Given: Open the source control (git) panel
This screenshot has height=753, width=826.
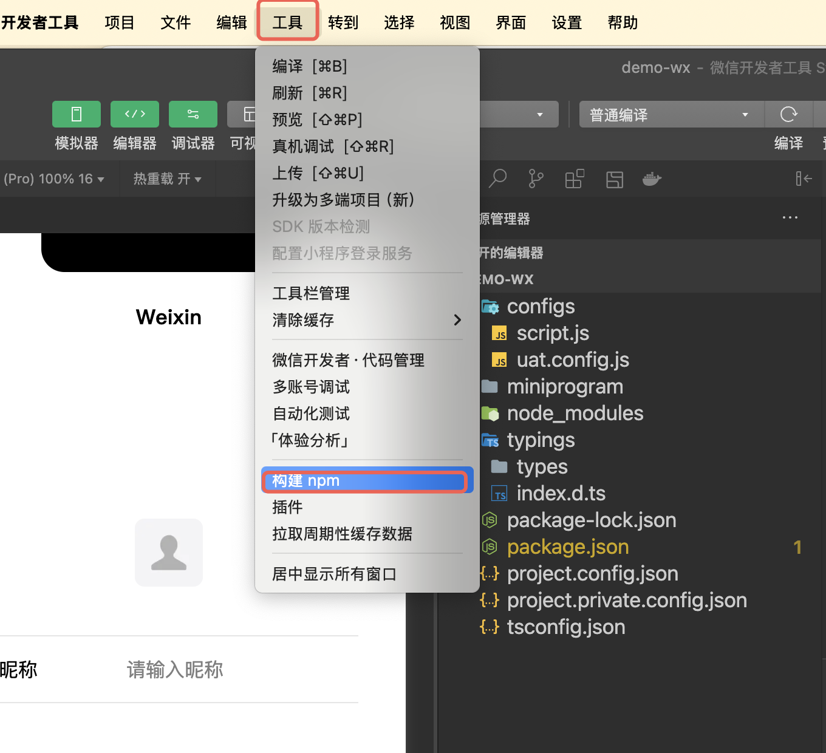Looking at the screenshot, I should [535, 179].
